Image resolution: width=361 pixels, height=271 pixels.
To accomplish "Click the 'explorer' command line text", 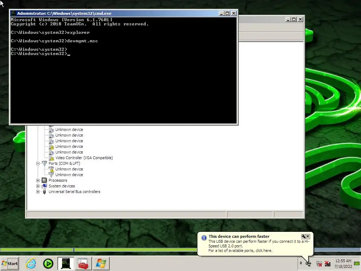I will point(78,32).
